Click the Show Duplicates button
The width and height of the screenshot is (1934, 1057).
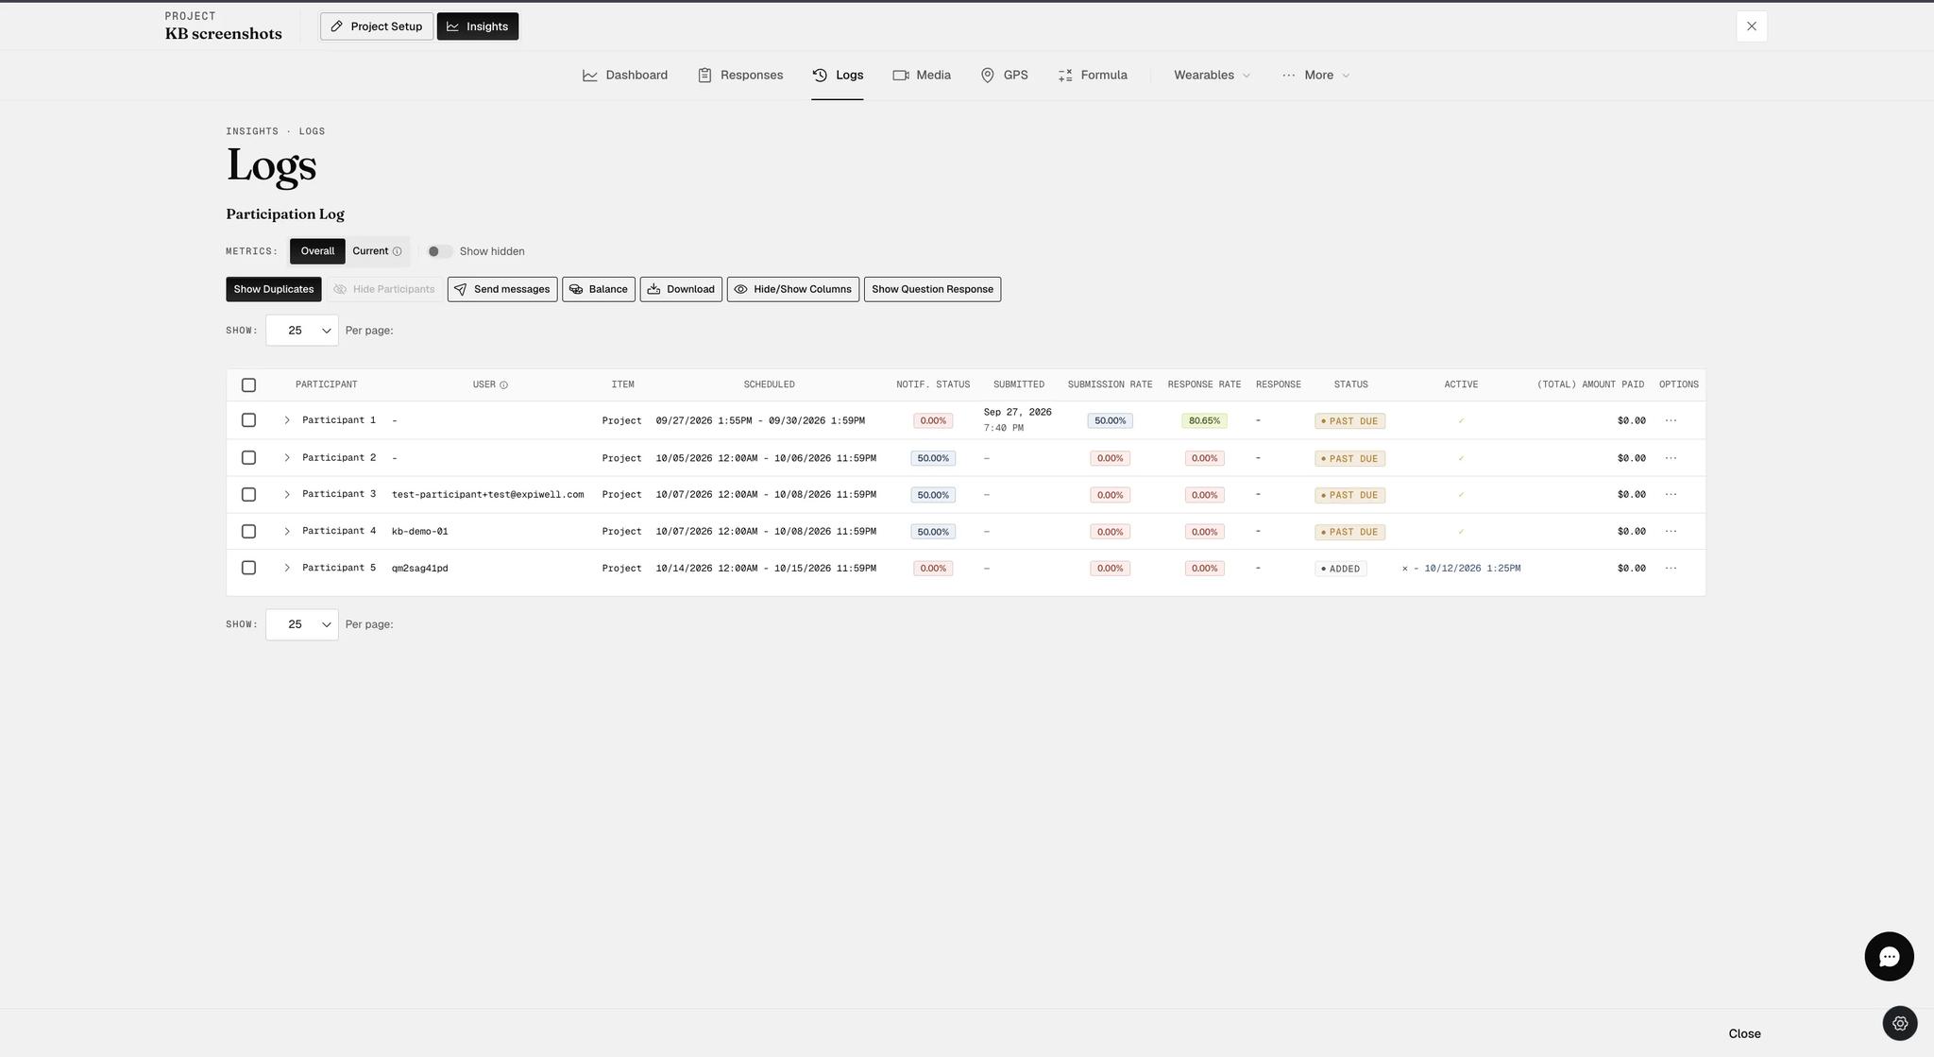tap(274, 289)
